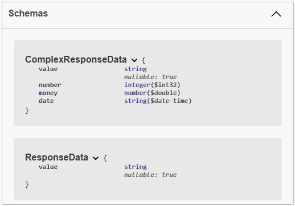The height and width of the screenshot is (206, 295).
Task: Select the 'date' property name
Action: [x=46, y=101]
